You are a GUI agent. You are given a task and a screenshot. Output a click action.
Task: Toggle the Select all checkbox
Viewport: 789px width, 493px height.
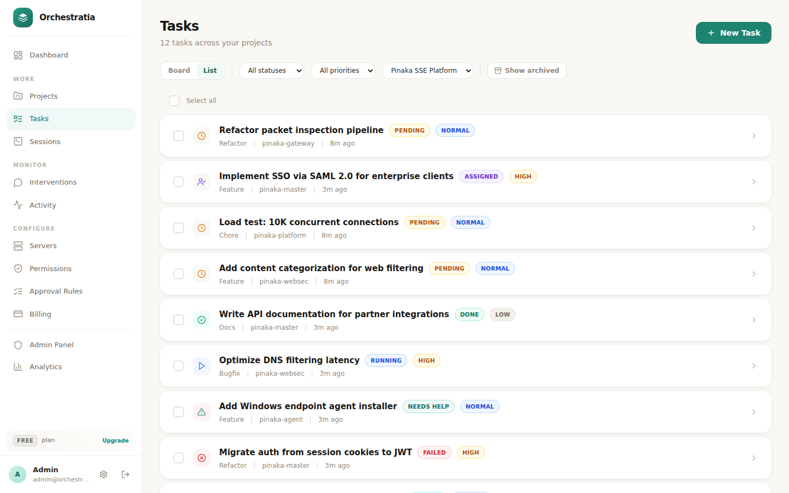(174, 101)
